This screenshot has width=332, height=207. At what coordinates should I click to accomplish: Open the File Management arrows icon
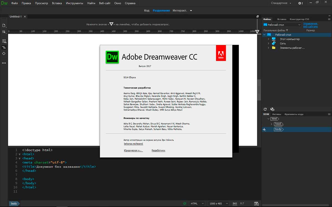(4, 32)
